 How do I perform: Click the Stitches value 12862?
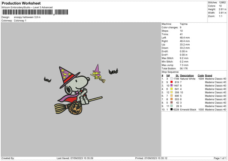pos(222,3)
